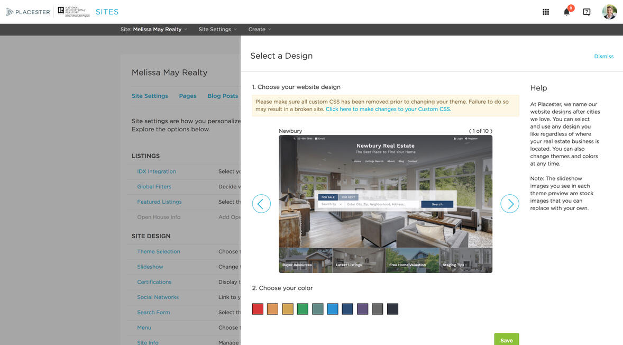Open the apps grid icon in the header
Viewport: 623px width, 345px height.
545,11
